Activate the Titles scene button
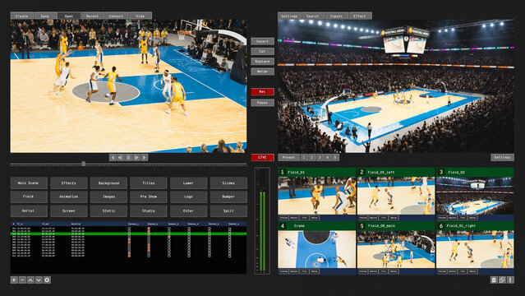Viewport: 525px width, 296px height. pos(149,183)
